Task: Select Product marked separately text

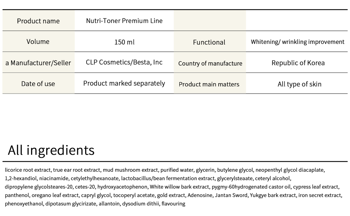Action: pyautogui.click(x=124, y=83)
